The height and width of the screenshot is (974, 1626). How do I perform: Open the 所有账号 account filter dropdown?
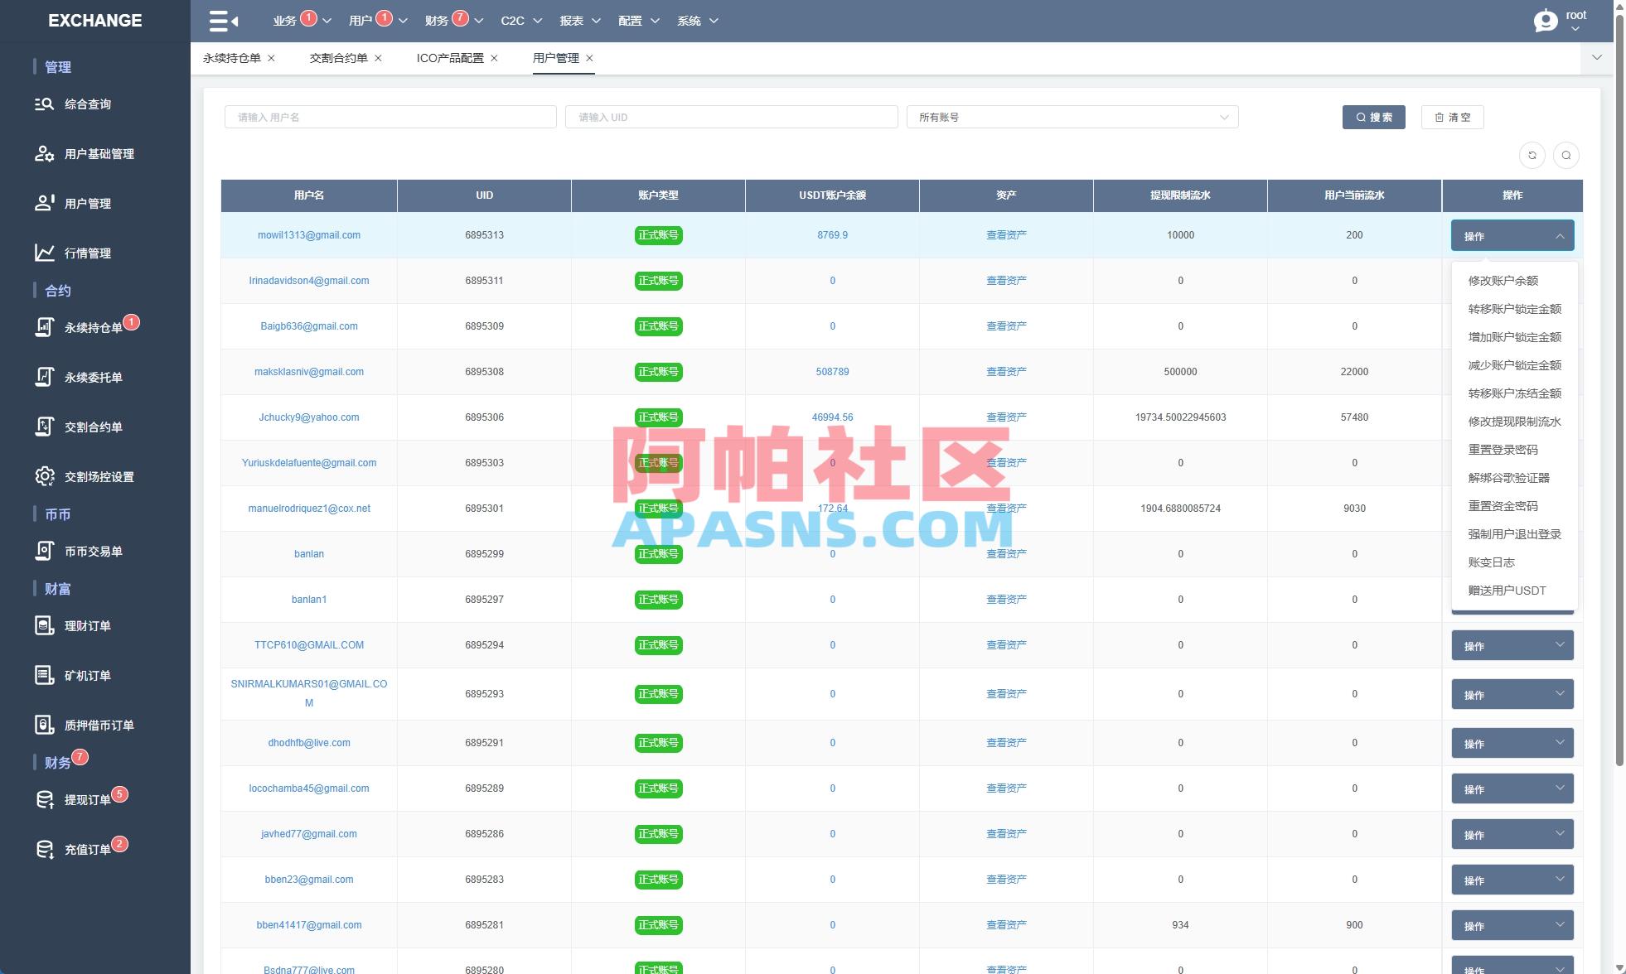(1072, 117)
